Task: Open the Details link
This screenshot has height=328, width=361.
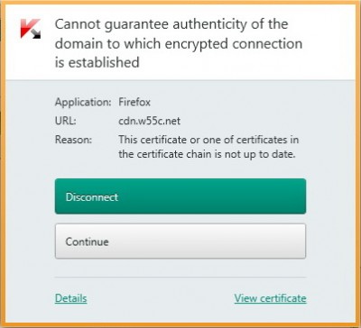Action: (x=71, y=298)
